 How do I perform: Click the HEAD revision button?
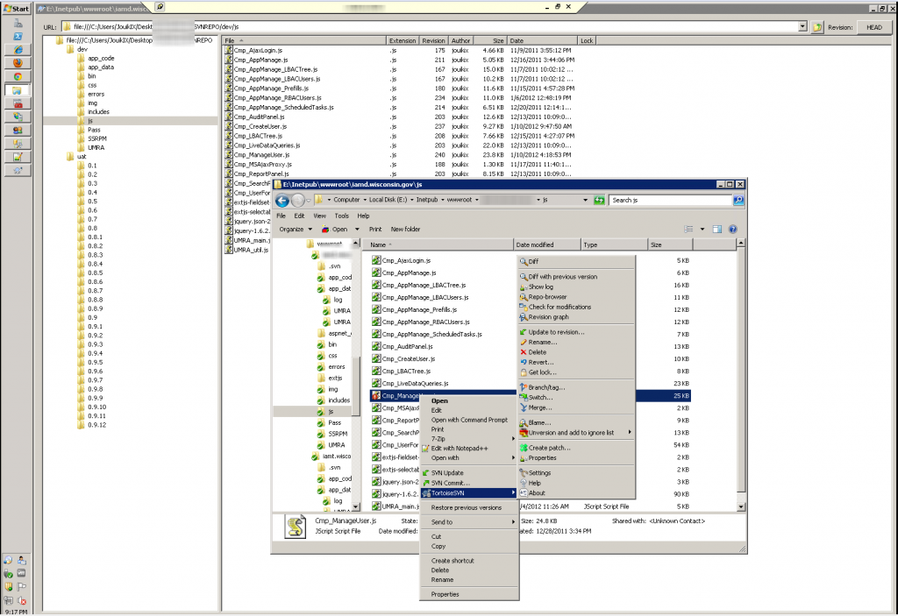click(874, 27)
